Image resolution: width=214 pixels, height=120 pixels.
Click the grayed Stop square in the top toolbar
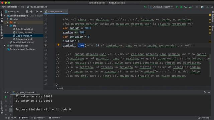197,7
